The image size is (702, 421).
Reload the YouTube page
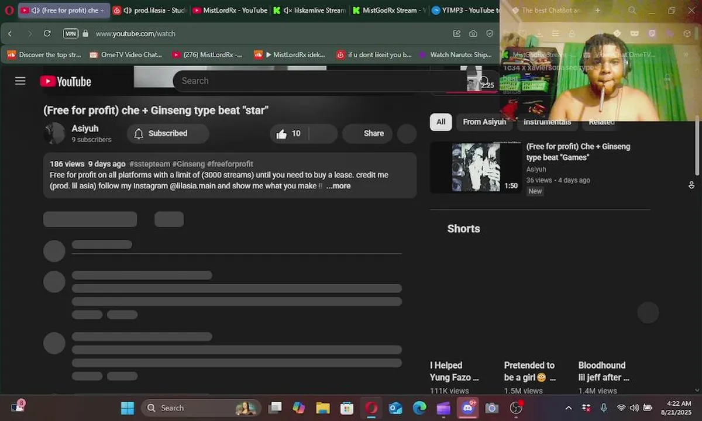tap(47, 33)
